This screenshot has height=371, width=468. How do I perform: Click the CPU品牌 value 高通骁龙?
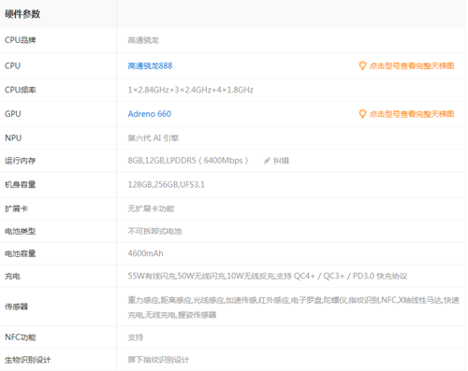[143, 40]
